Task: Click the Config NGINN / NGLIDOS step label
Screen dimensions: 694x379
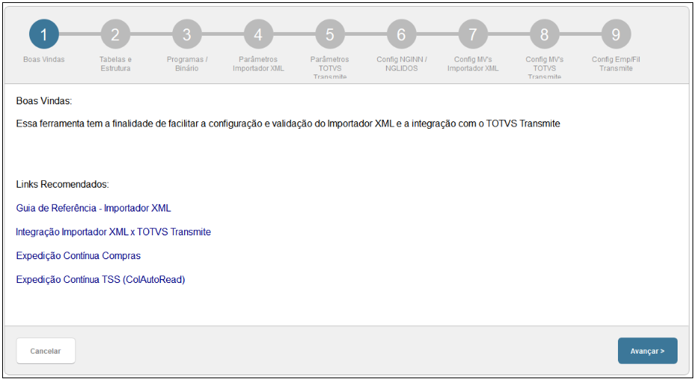Action: 402,64
